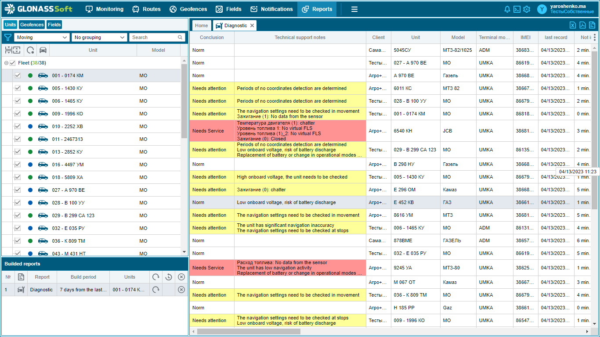
Task: Rebuild the Diagnostic report row
Action: click(x=155, y=290)
